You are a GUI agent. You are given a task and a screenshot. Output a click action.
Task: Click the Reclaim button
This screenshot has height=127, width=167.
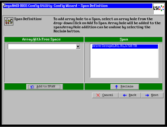click(x=125, y=87)
